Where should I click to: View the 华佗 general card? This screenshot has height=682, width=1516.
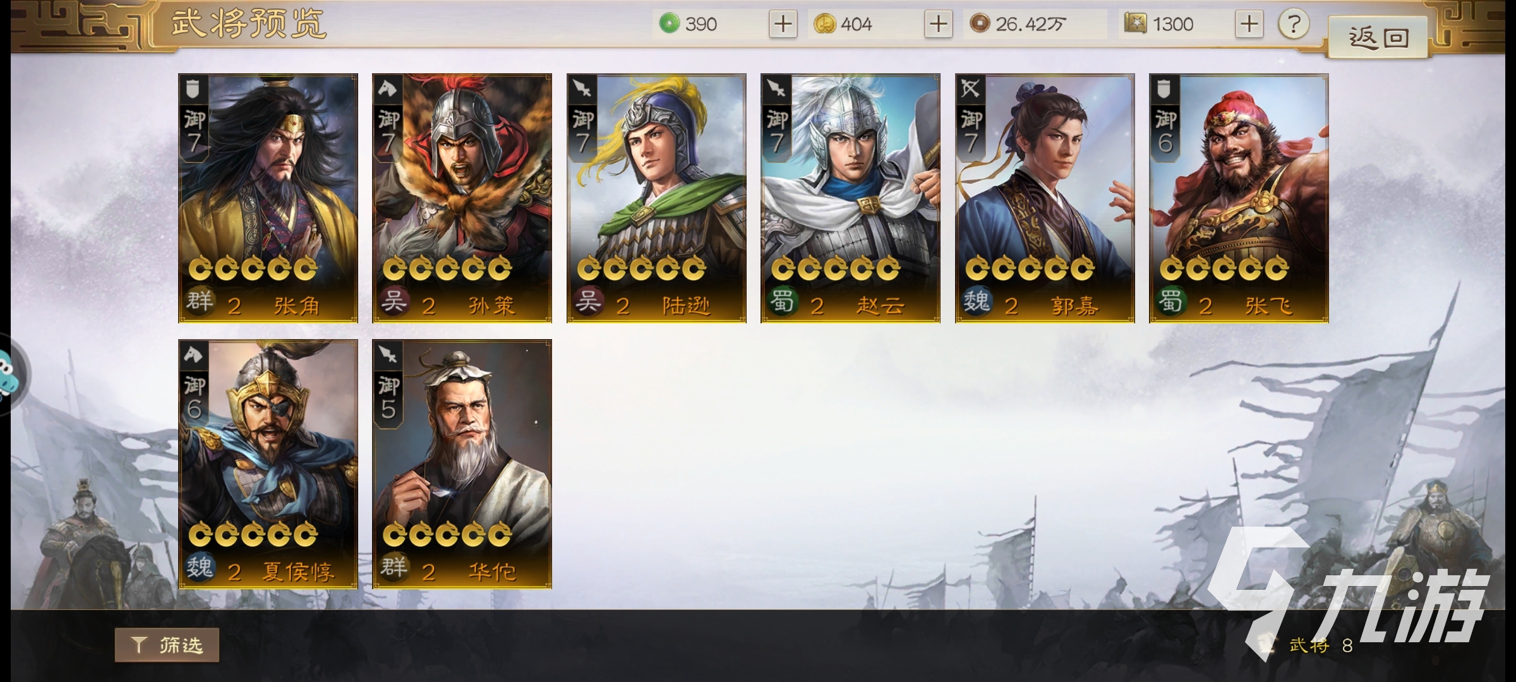point(462,464)
